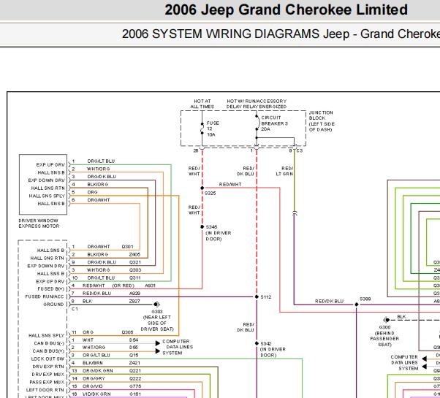Screen dimensions: 440x398
Task: Click the 'GROUND' pin label
Action: tap(53, 305)
